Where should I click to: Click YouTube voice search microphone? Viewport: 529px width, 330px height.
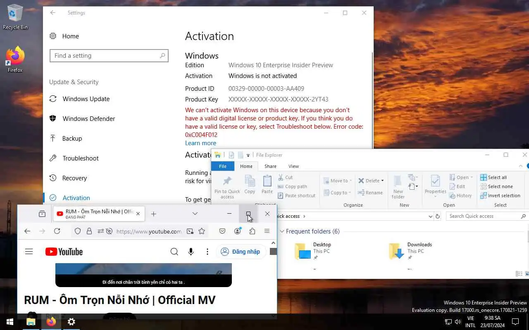[x=191, y=252]
